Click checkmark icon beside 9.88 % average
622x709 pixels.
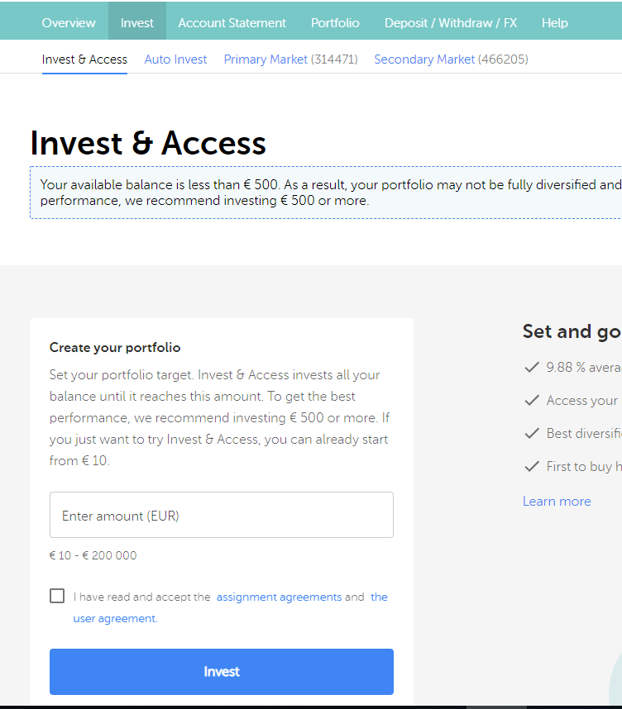pyautogui.click(x=532, y=367)
